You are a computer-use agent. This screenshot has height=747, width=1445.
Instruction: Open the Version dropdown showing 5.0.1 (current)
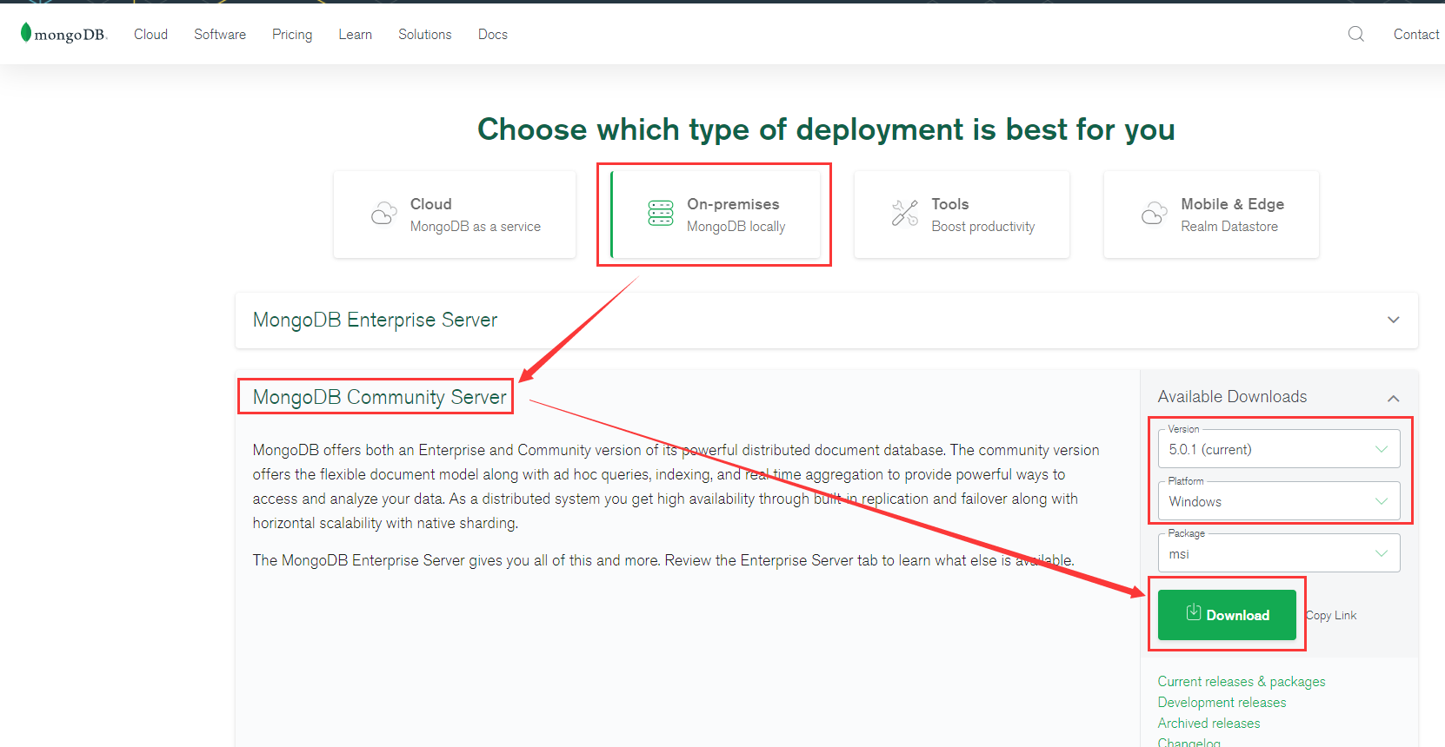coord(1279,449)
